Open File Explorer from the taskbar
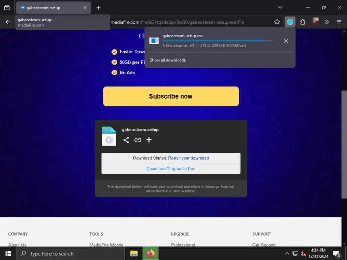This screenshot has width=347, height=260. pyautogui.click(x=134, y=254)
